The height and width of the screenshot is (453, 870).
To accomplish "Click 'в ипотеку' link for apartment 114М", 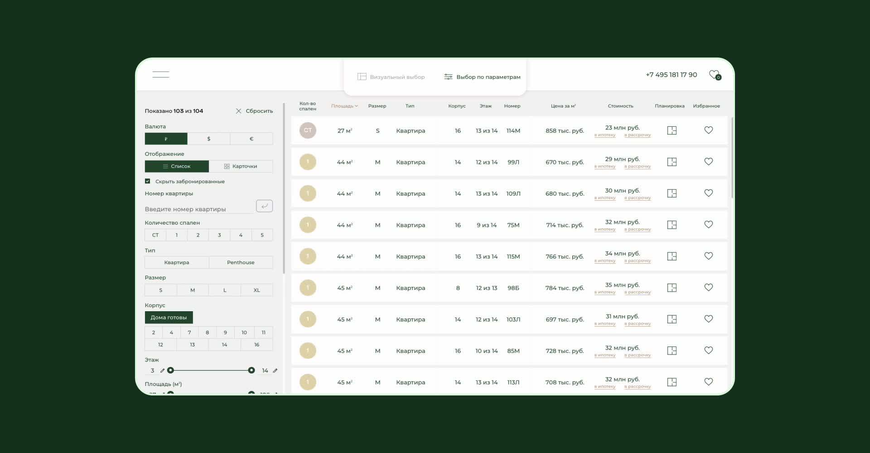I will tap(604, 135).
